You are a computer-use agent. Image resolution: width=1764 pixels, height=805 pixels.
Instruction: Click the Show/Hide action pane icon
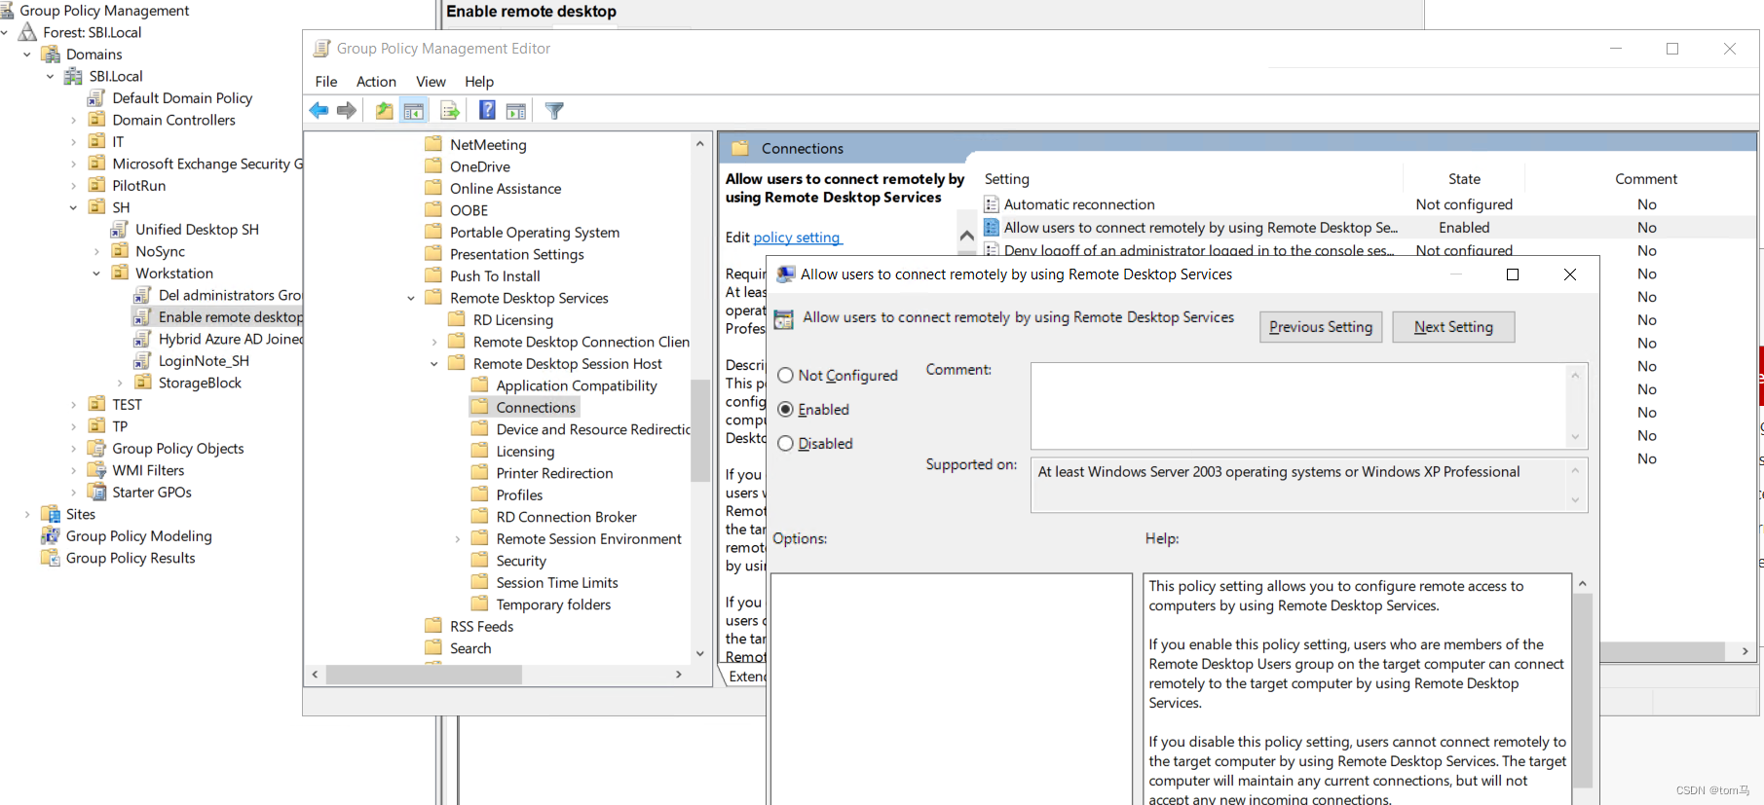516,111
